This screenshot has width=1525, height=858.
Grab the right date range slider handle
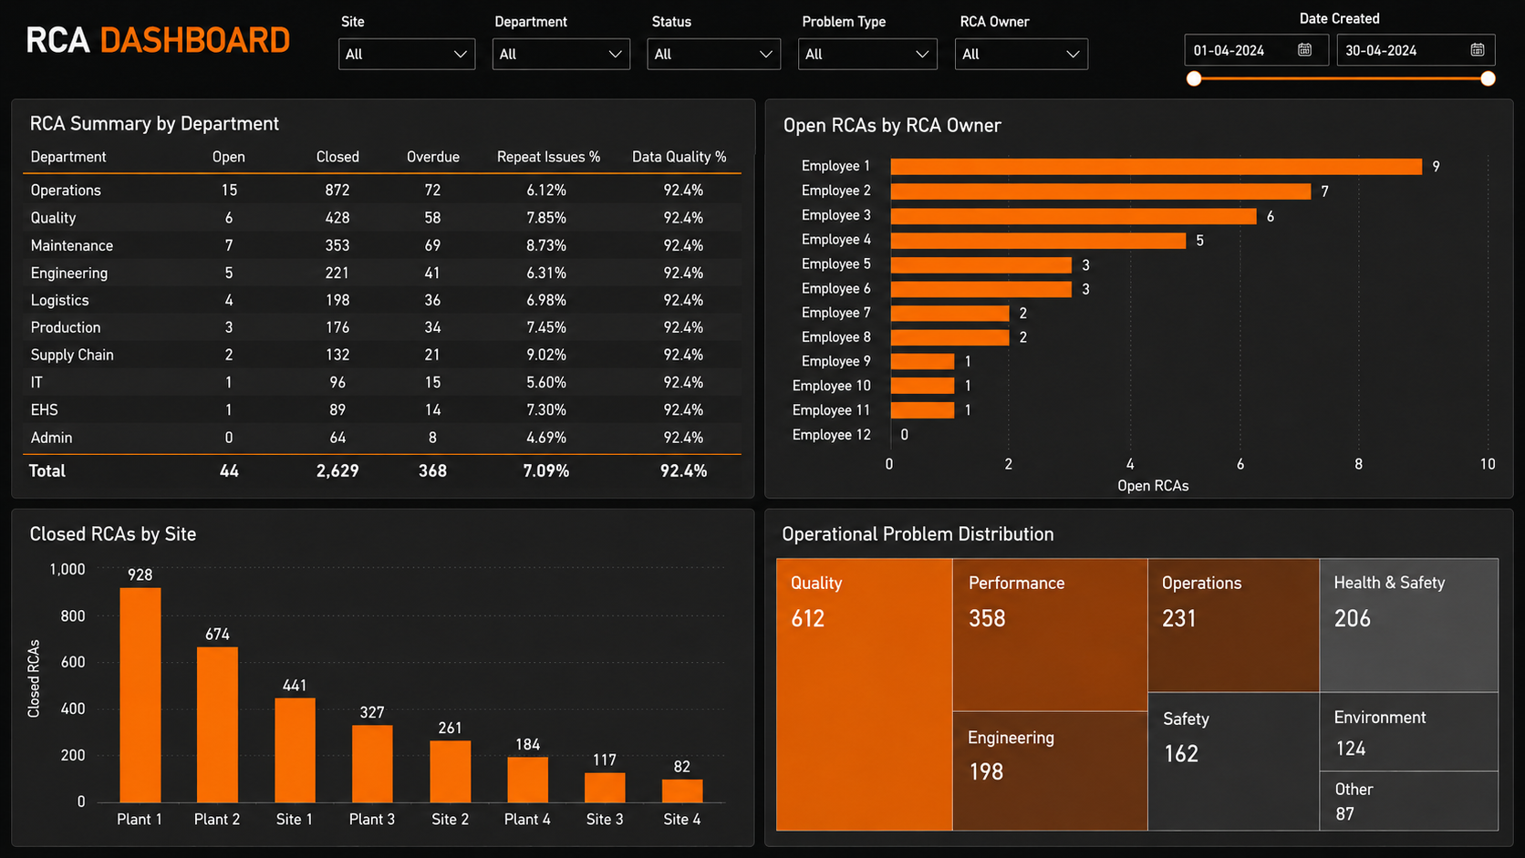pyautogui.click(x=1488, y=78)
